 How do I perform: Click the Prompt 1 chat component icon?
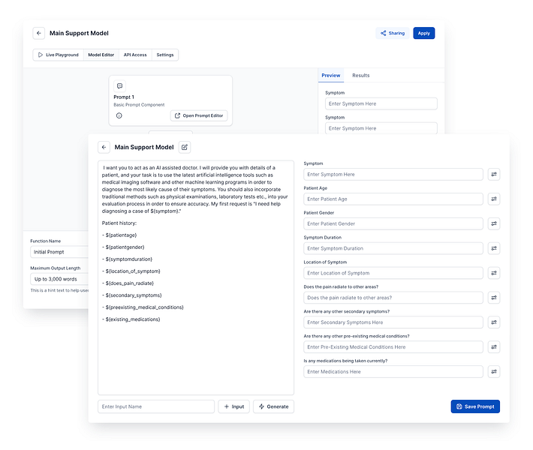(x=119, y=86)
